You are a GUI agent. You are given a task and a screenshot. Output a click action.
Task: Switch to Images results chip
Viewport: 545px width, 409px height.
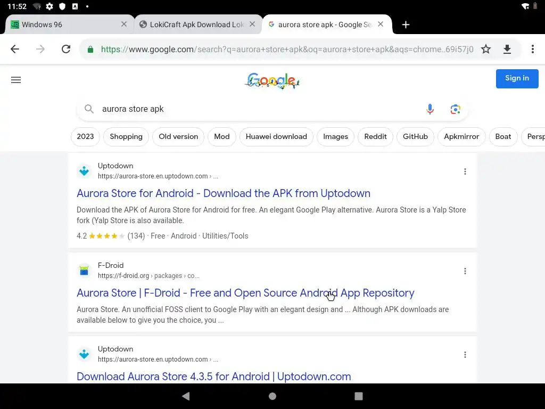[x=335, y=137]
